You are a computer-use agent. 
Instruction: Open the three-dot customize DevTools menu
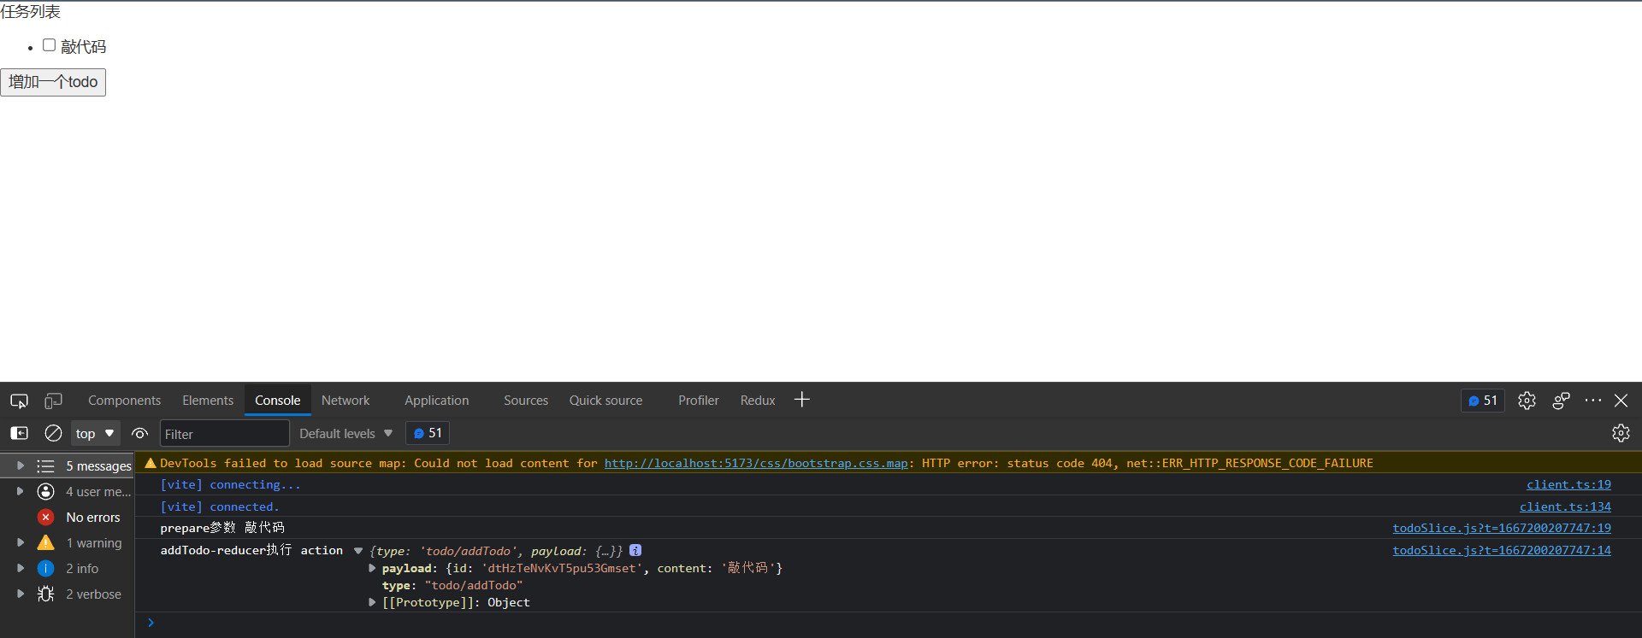1592,401
